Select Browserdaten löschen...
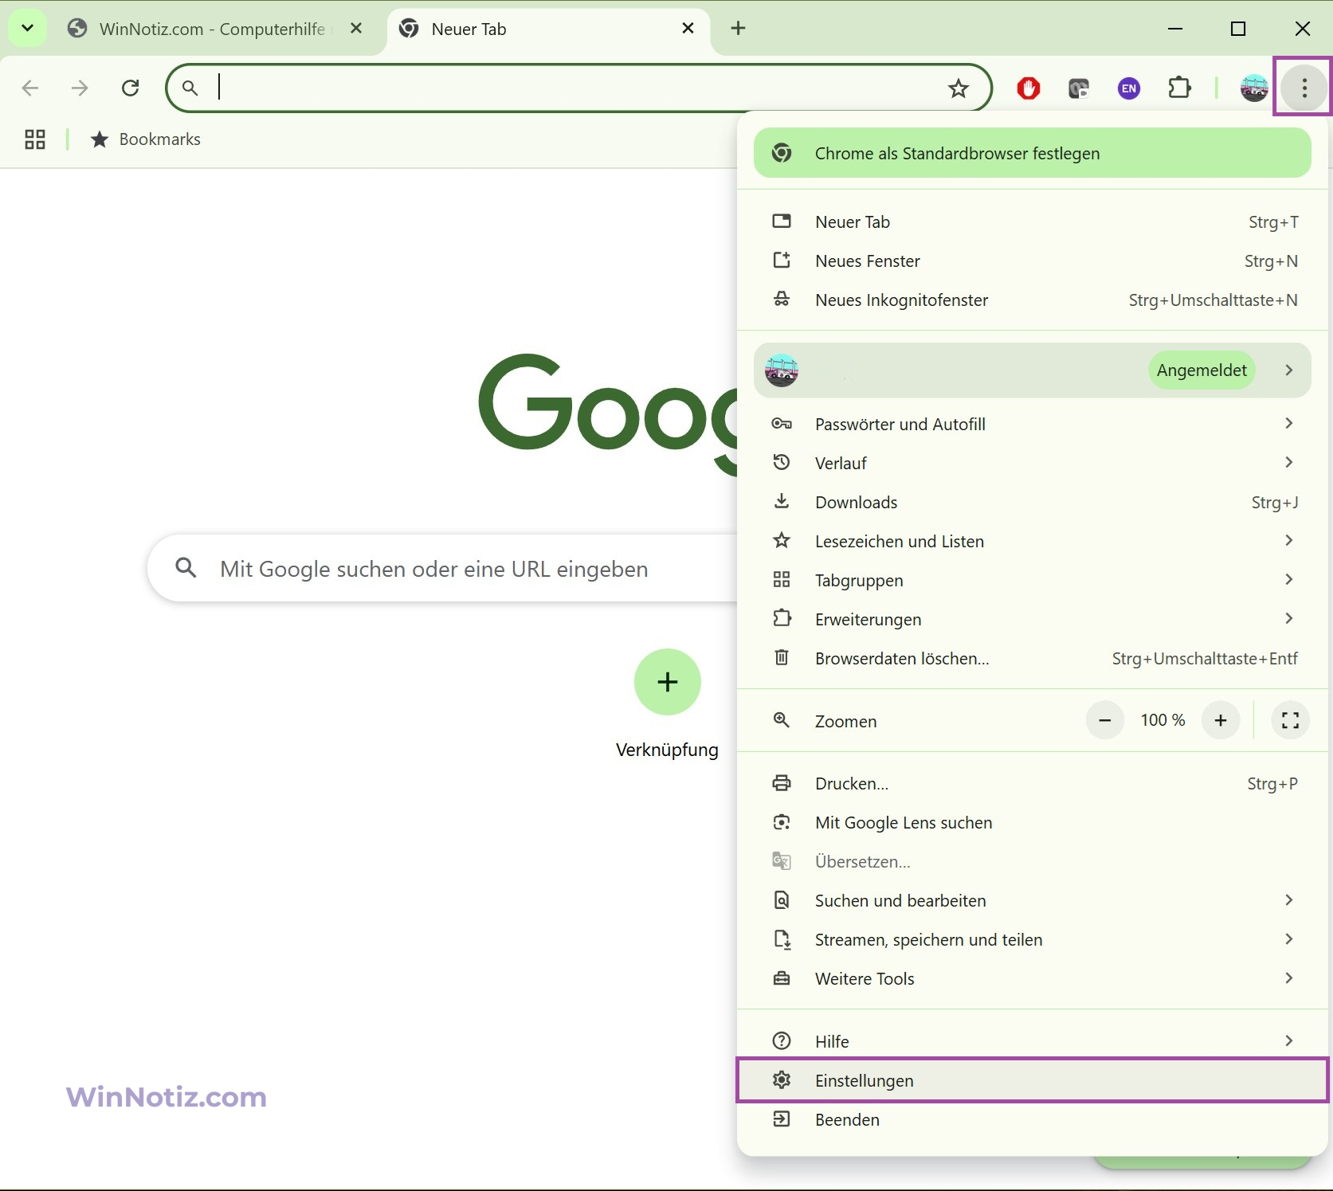The height and width of the screenshot is (1191, 1333). click(x=1032, y=659)
